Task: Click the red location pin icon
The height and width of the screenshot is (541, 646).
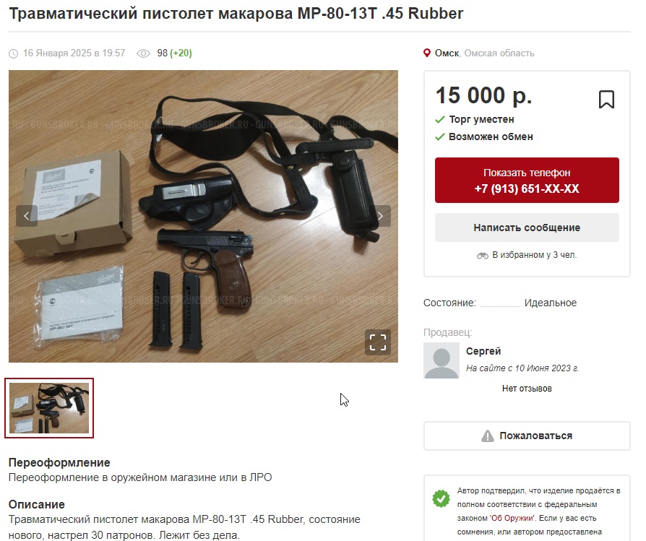Action: coord(427,53)
